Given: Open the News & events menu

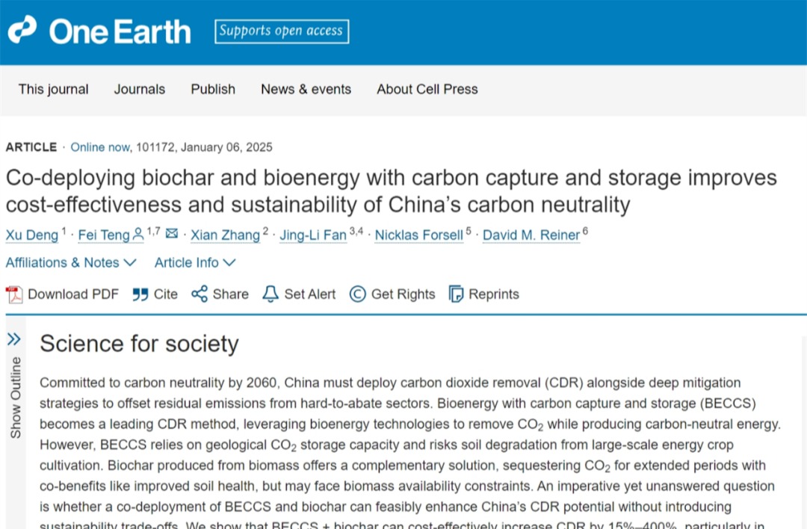Looking at the screenshot, I should pos(306,89).
